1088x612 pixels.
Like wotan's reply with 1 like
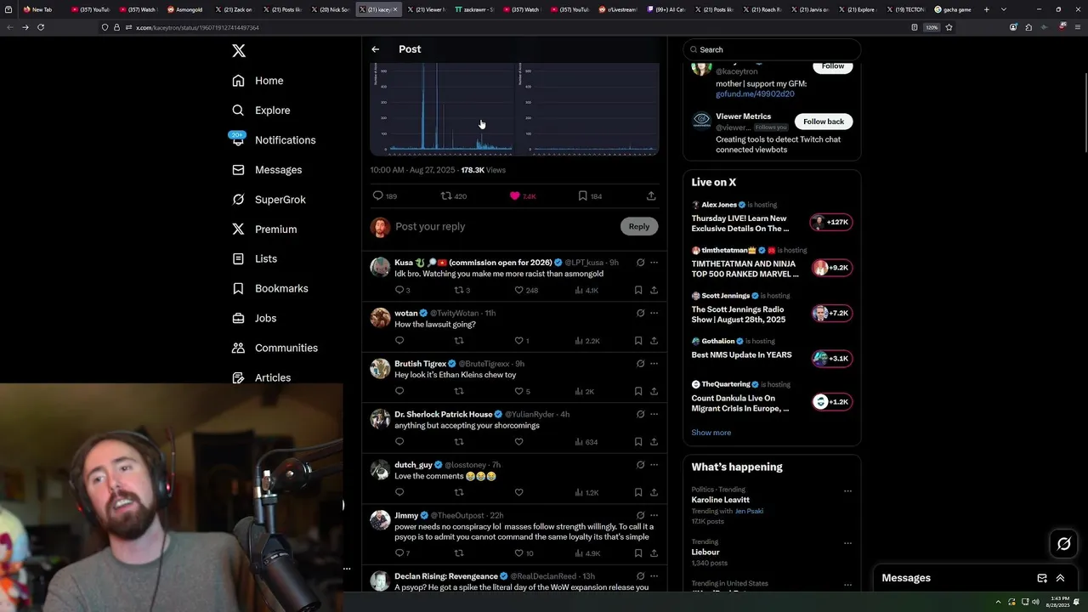tap(518, 341)
